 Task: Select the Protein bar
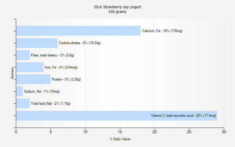[x=33, y=79]
